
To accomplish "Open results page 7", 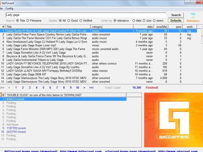I will pyautogui.click(x=57, y=88).
